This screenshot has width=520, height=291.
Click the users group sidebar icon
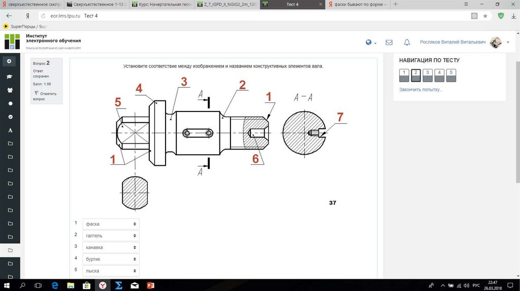(10, 90)
